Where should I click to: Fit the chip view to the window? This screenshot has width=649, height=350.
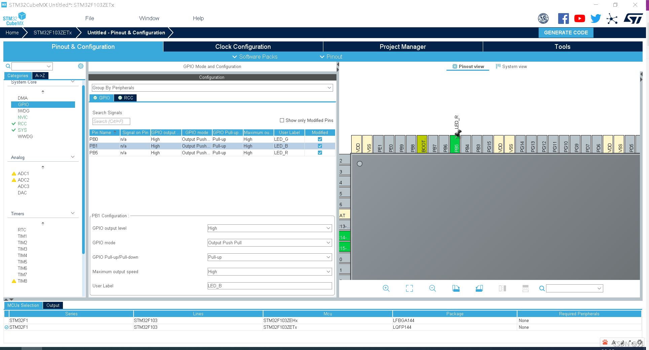click(409, 288)
